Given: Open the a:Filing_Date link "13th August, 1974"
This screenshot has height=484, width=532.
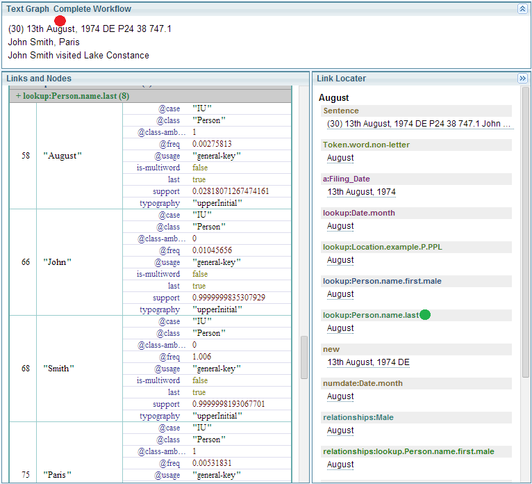Looking at the screenshot, I should click(x=361, y=192).
